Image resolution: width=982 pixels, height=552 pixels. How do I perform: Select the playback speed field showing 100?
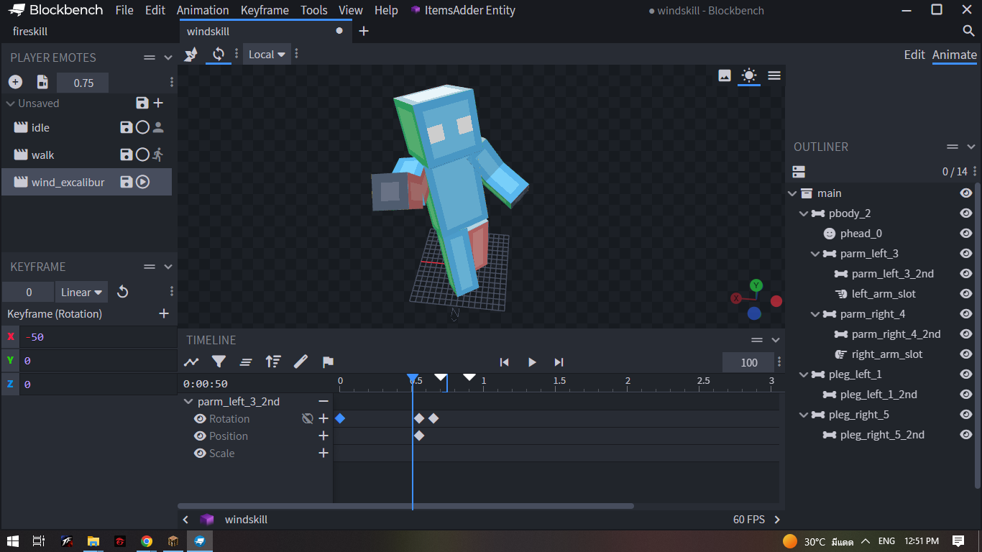point(748,362)
